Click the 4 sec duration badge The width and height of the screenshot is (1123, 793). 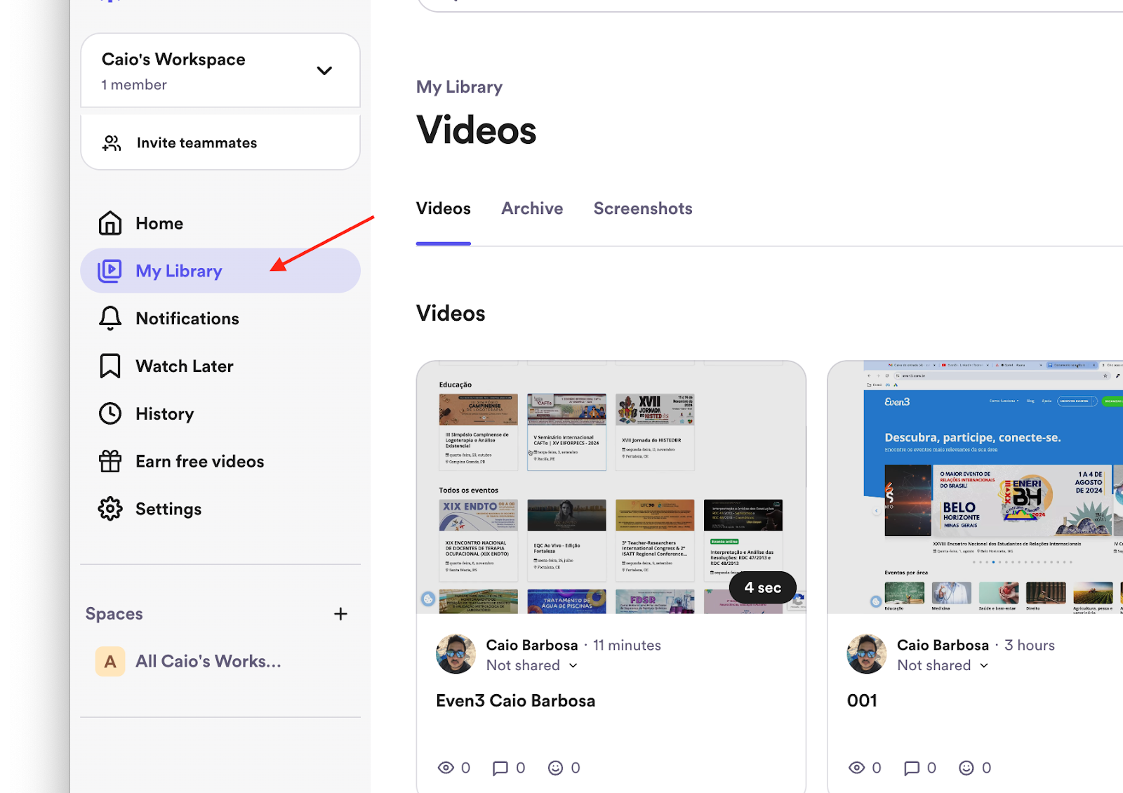click(762, 587)
